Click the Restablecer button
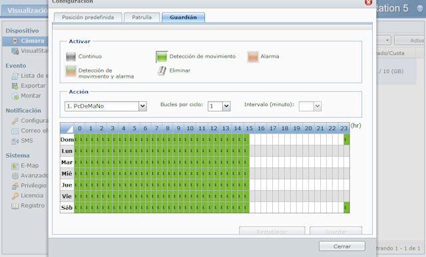 click(272, 230)
